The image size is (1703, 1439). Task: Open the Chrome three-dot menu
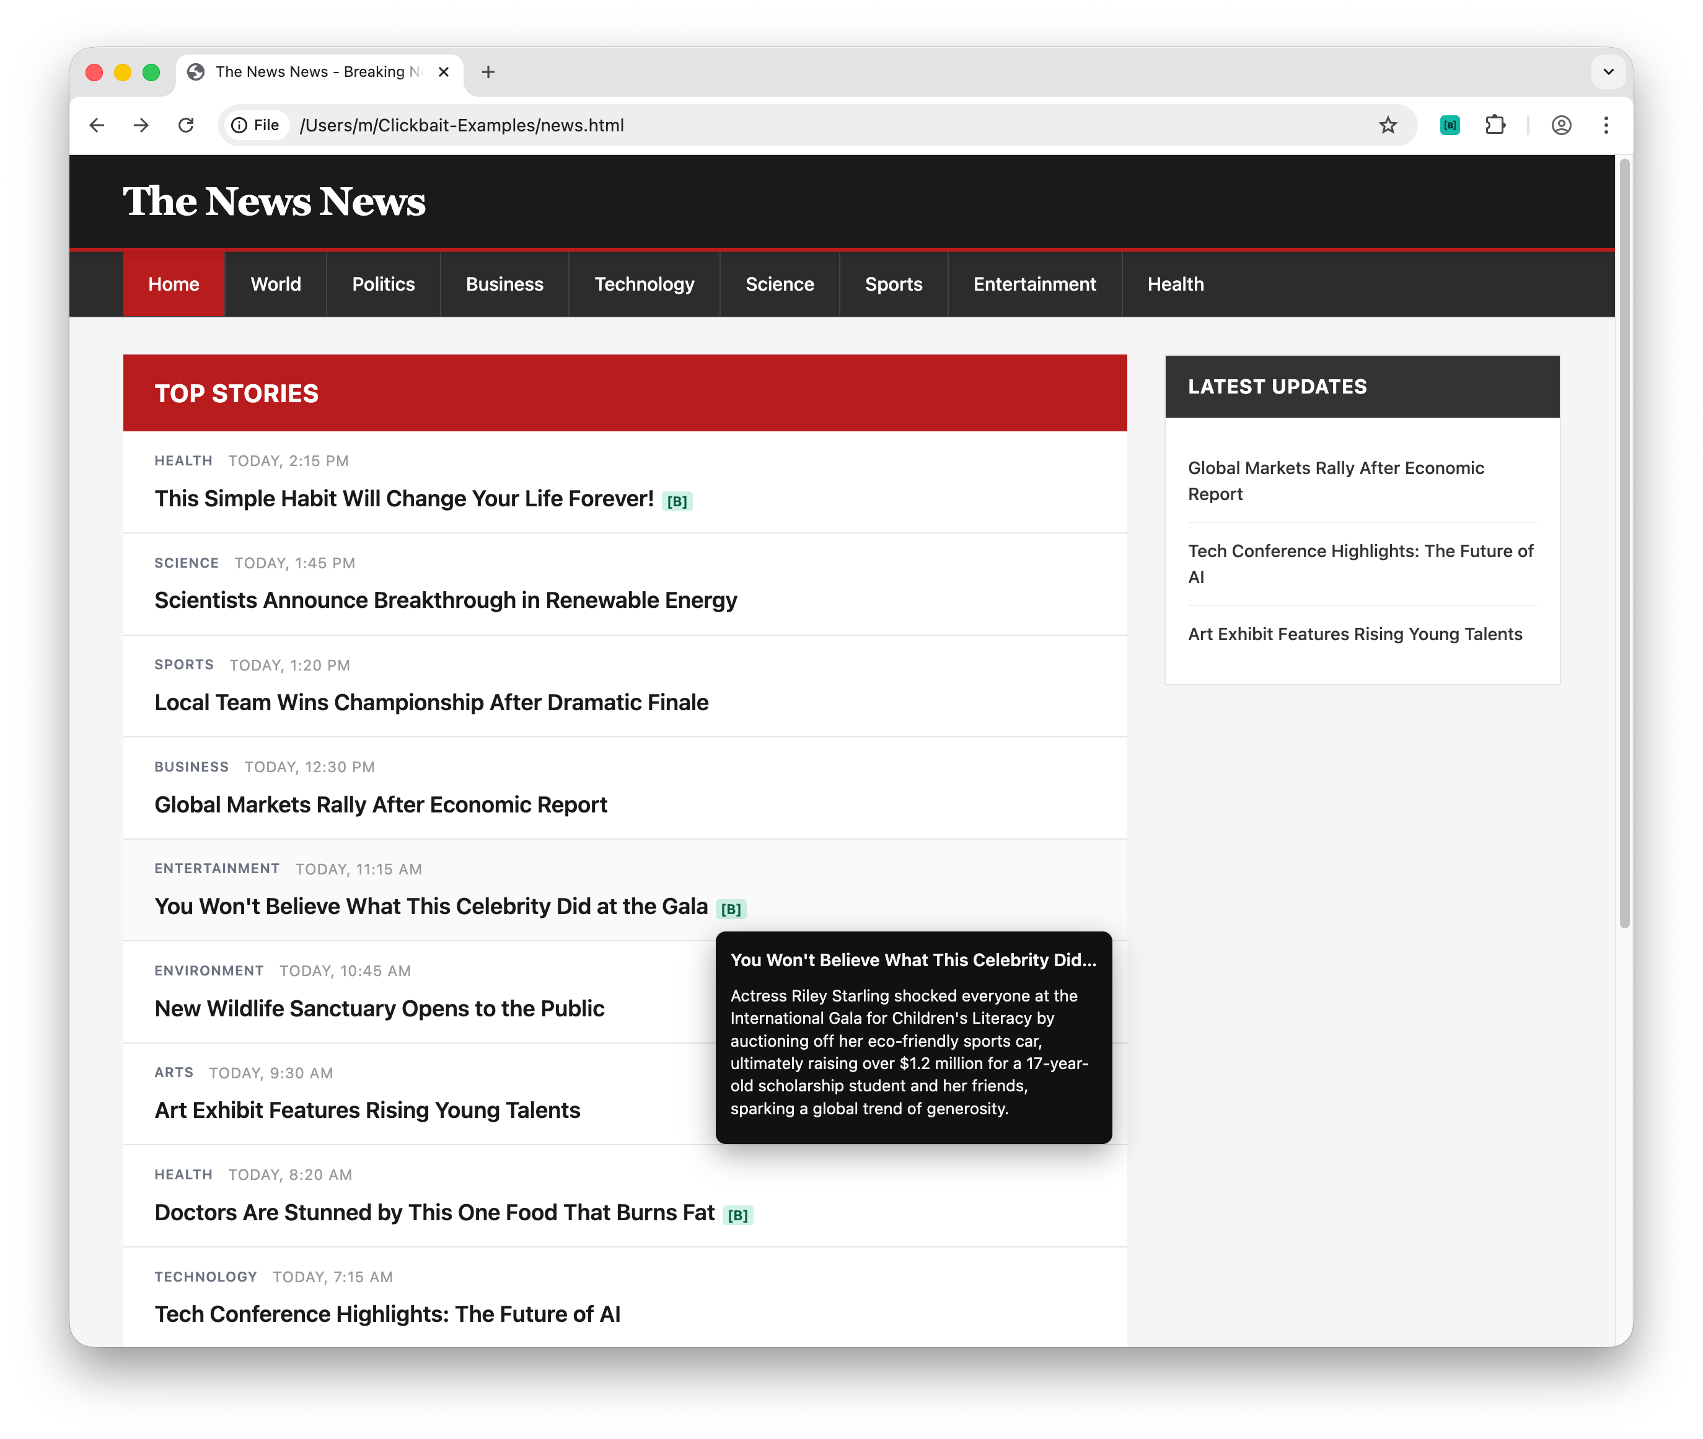click(x=1606, y=125)
